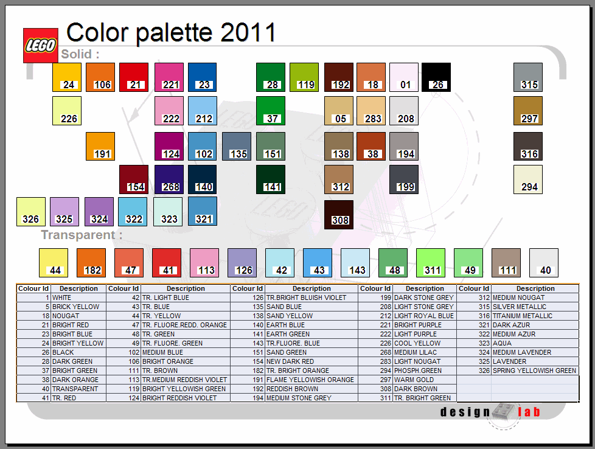The height and width of the screenshot is (449, 595).
Task: Pick the medium nougat swatch 312
Action: pos(339,179)
